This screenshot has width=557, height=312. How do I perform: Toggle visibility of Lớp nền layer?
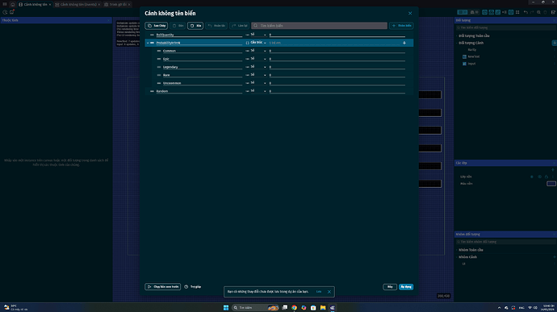pyautogui.click(x=539, y=177)
